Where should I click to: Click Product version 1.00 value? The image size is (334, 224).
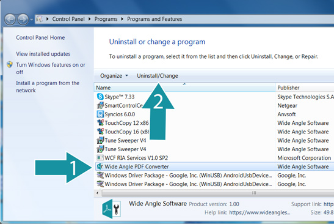click(234, 204)
